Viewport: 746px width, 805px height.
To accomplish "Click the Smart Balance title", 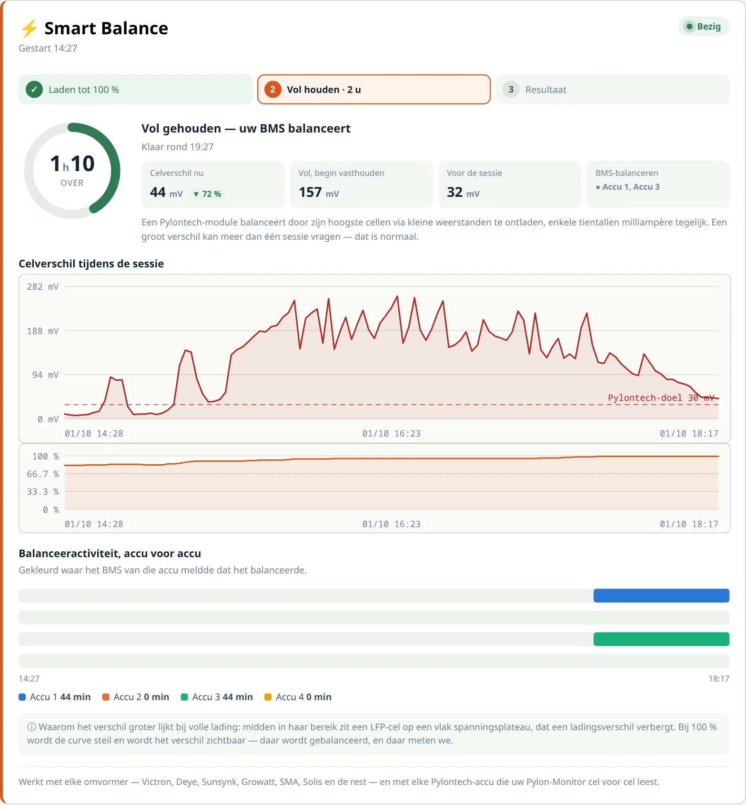I will pyautogui.click(x=106, y=28).
